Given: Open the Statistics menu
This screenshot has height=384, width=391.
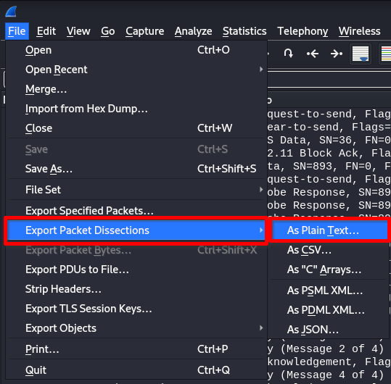Looking at the screenshot, I should 244,31.
